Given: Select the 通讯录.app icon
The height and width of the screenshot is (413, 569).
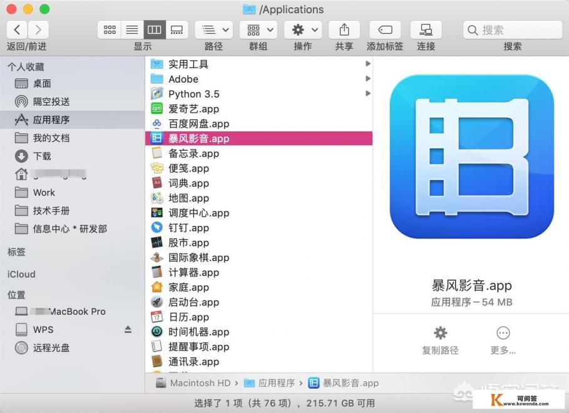Looking at the screenshot, I should (x=156, y=362).
